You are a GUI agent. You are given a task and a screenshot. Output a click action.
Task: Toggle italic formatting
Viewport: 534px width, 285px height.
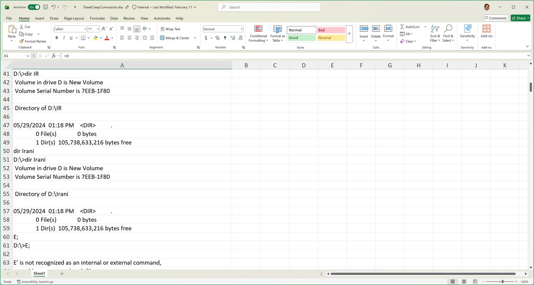tap(63, 38)
